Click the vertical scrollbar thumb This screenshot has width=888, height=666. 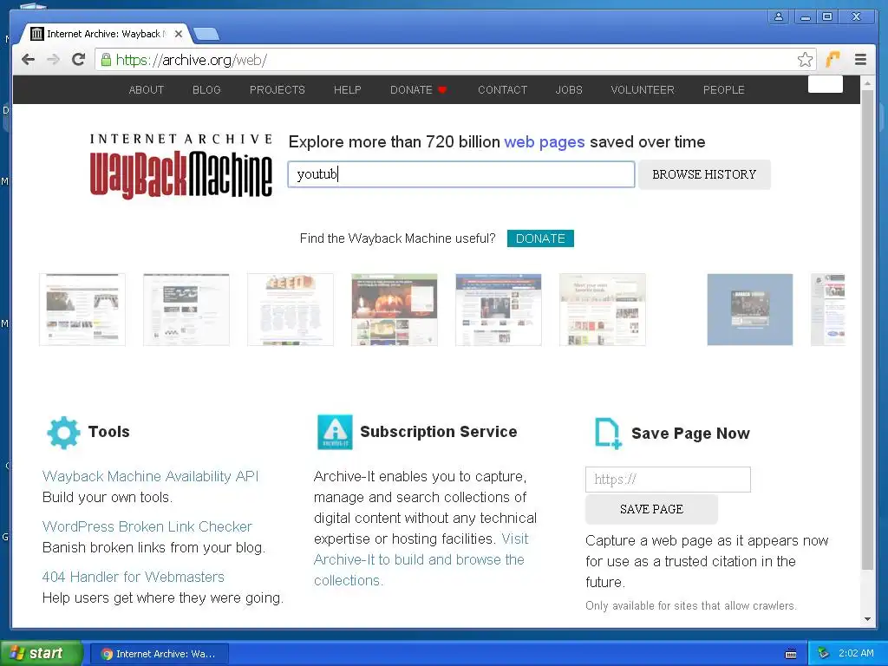(867, 330)
